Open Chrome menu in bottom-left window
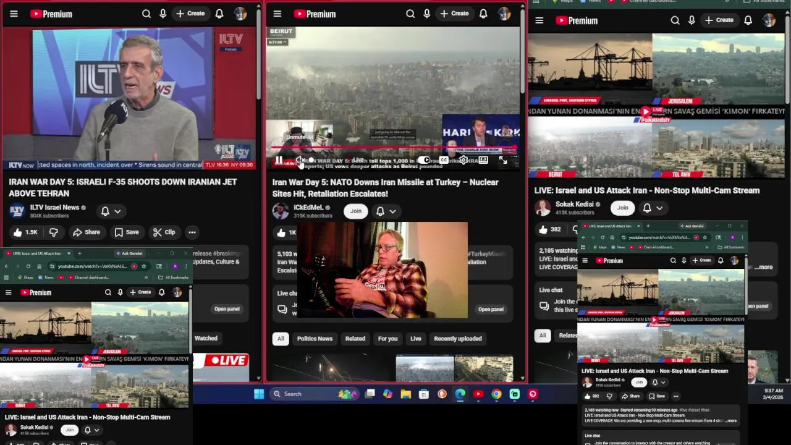Viewport: 791px width, 445px height. click(x=186, y=266)
